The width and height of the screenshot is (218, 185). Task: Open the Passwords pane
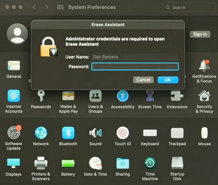[x=41, y=96]
